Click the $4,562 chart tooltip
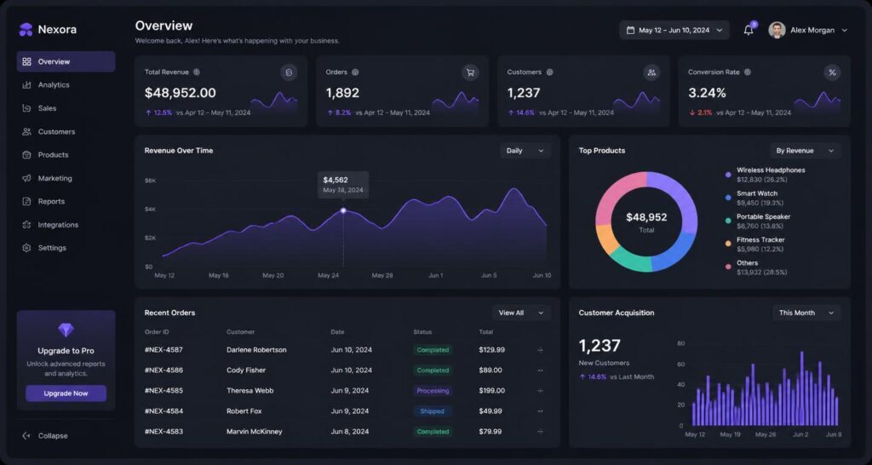 (x=342, y=185)
